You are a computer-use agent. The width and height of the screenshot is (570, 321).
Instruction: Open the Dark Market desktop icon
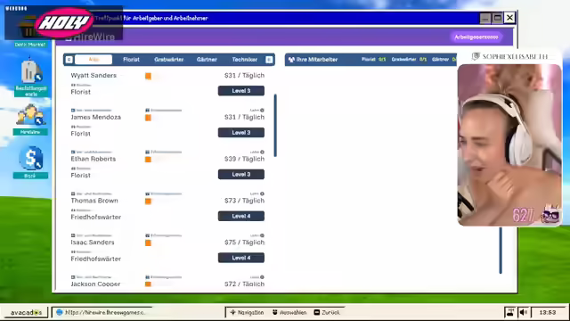coord(30,31)
